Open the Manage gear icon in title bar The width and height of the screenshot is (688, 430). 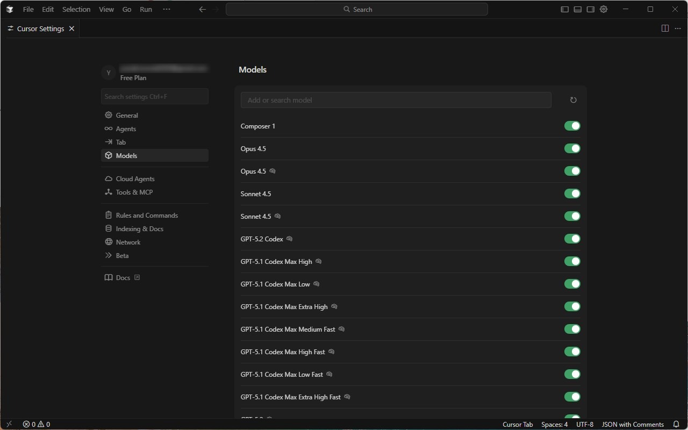[x=604, y=9]
